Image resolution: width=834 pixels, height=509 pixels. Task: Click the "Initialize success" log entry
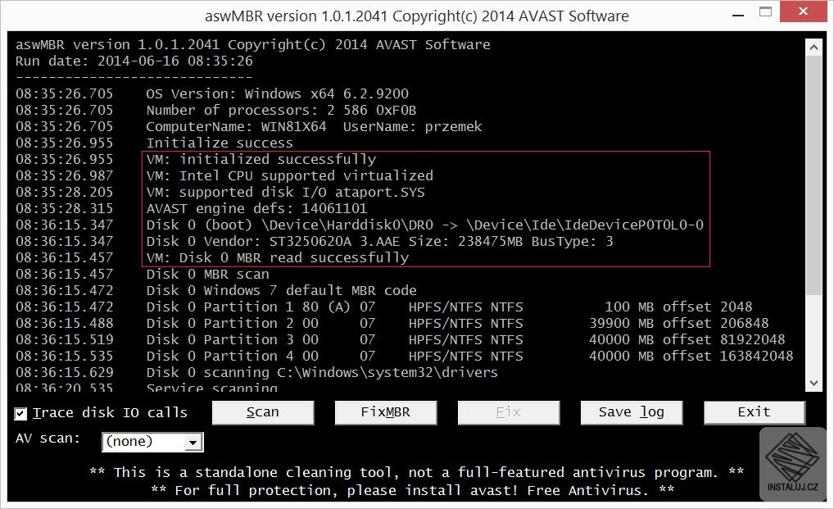(x=207, y=143)
